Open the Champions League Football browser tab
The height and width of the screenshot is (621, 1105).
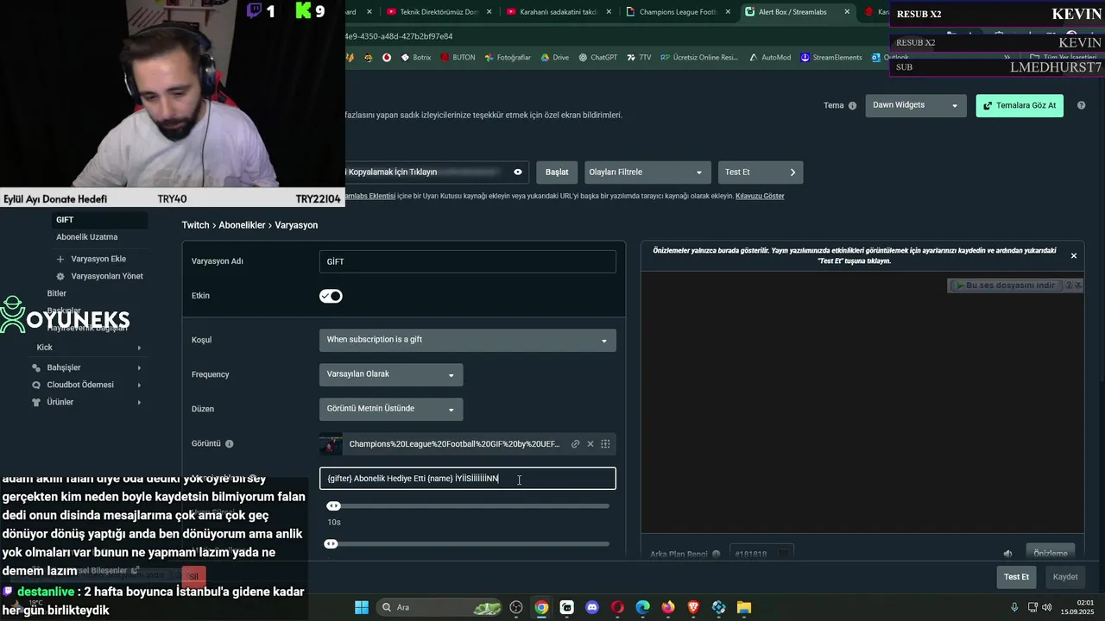point(678,12)
